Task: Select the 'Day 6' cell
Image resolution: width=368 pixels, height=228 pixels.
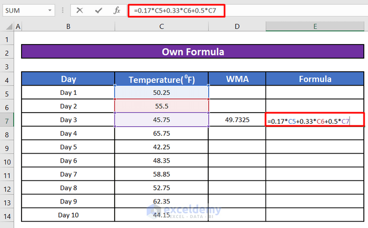Action: coord(68,160)
